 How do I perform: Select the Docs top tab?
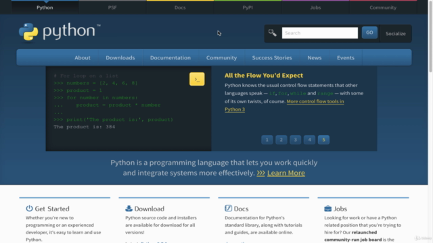[x=180, y=7]
